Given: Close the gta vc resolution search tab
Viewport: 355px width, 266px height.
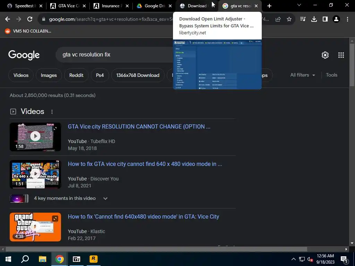Looking at the screenshot, I should pyautogui.click(x=256, y=6).
